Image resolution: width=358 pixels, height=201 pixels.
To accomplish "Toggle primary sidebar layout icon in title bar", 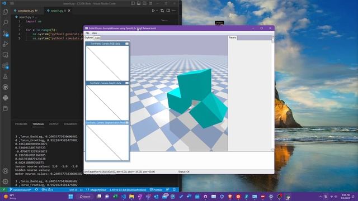I will (x=133, y=3).
